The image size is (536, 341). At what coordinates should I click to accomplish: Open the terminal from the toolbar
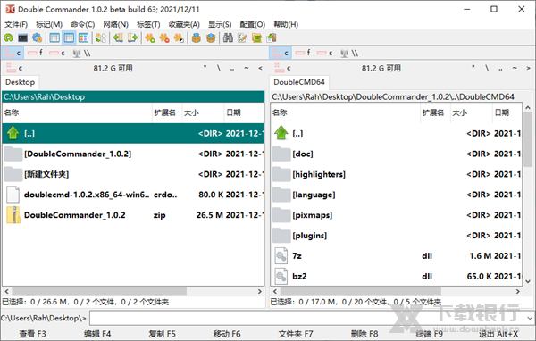23,37
